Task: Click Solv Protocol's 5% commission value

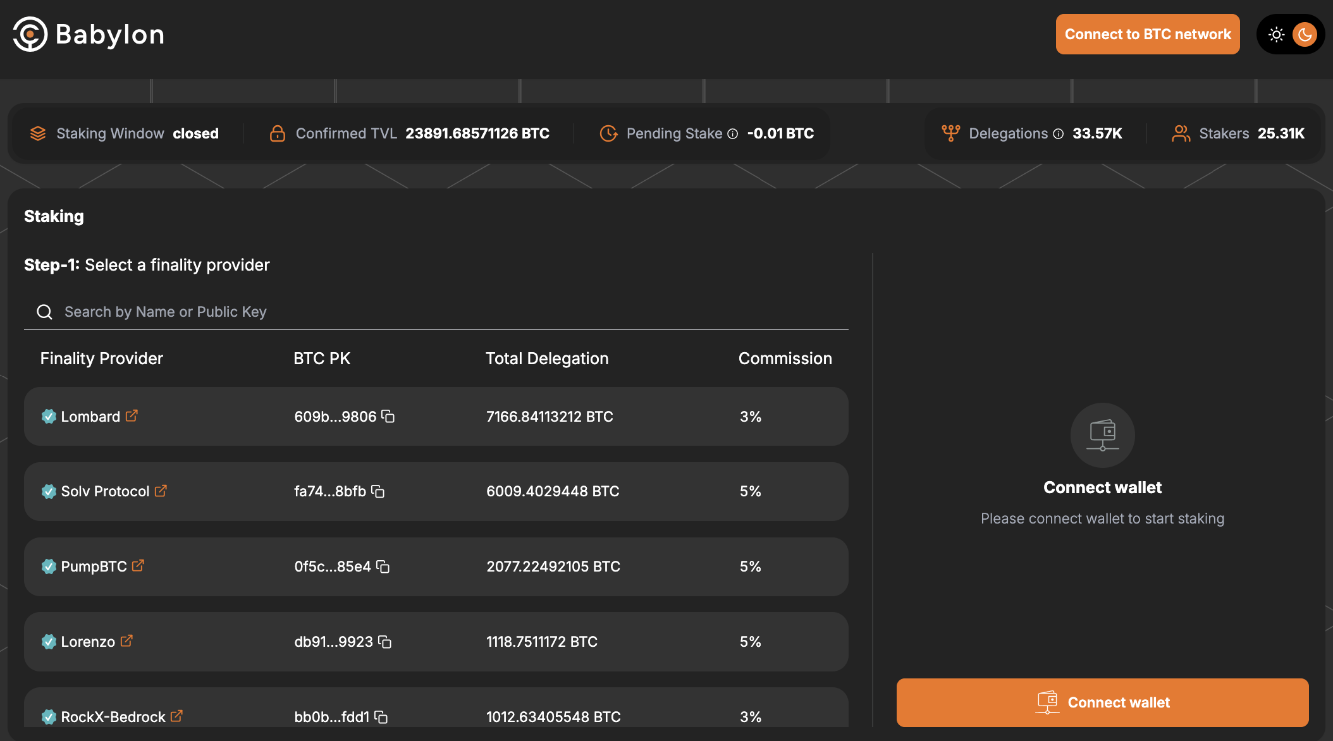Action: pos(751,491)
